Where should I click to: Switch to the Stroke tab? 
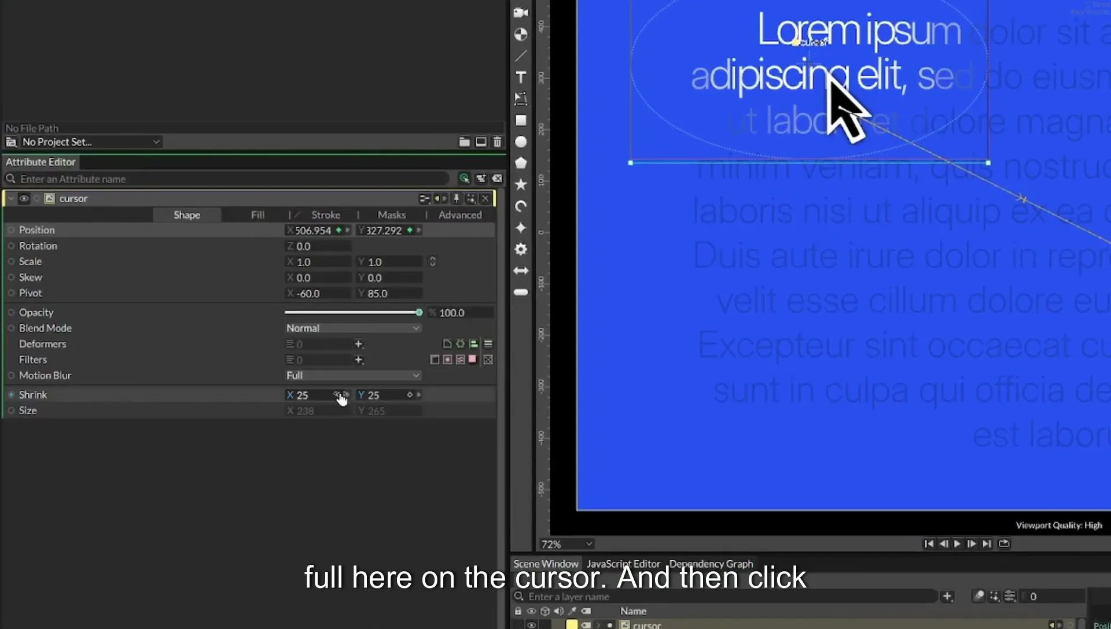(x=326, y=215)
